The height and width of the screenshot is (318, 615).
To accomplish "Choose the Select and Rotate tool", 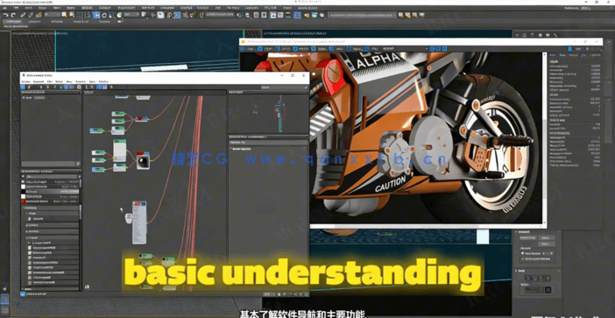I will click(x=104, y=15).
